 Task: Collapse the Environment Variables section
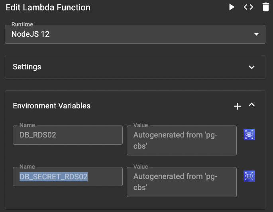(x=251, y=105)
